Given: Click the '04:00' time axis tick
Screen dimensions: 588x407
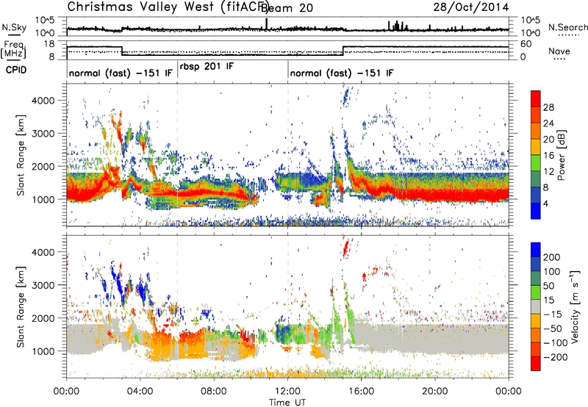Looking at the screenshot, I should point(140,392).
